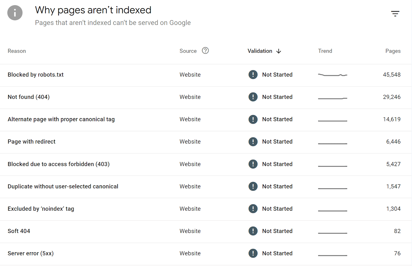Click the Source header label
412x266 pixels.
coord(188,51)
